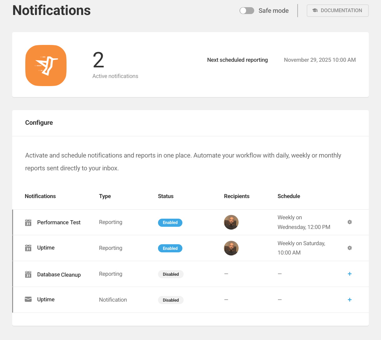Click the Enabled badge on Performance Test
The height and width of the screenshot is (340, 381).
point(170,222)
